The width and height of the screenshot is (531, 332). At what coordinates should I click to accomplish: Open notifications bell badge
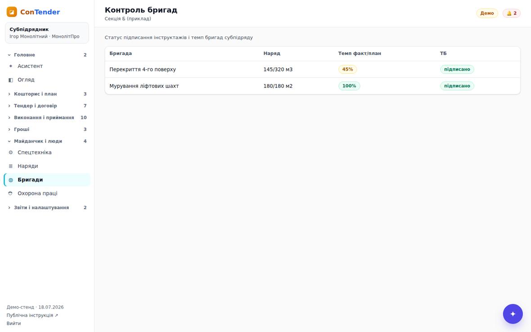pos(511,13)
